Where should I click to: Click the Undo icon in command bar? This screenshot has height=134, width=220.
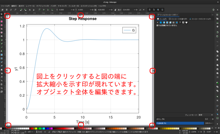(x=217, y=42)
